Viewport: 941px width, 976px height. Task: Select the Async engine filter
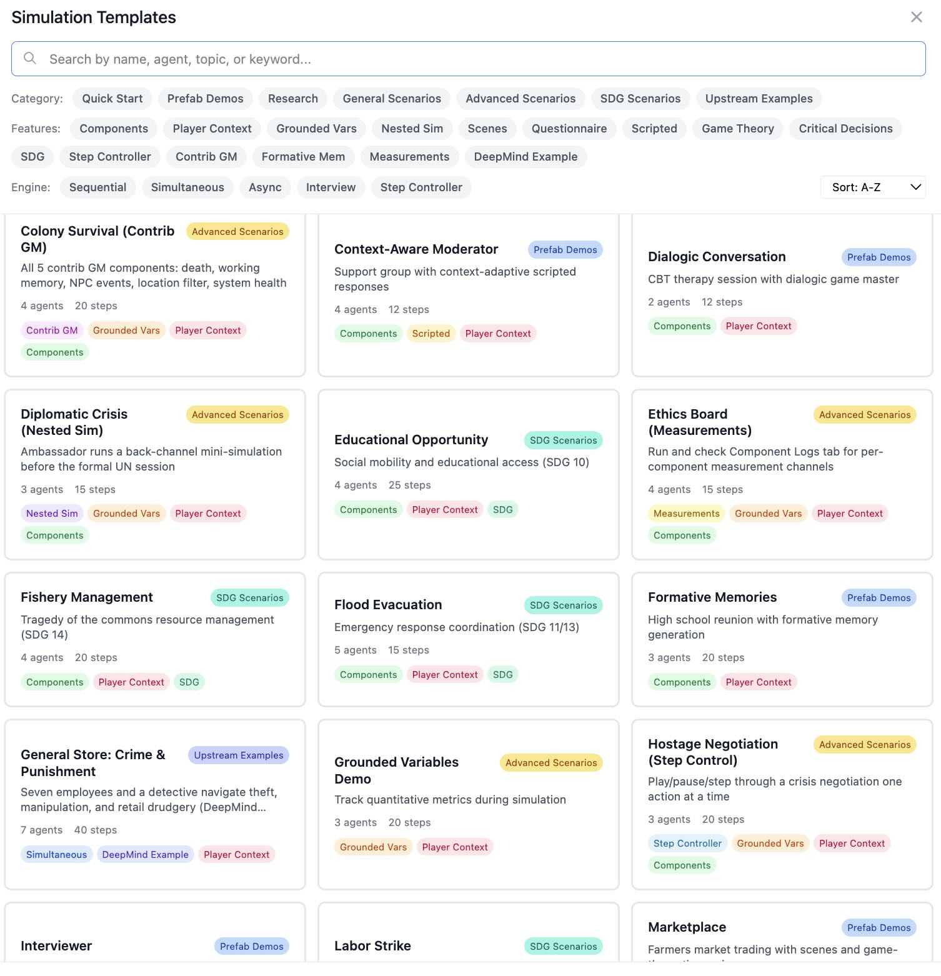point(265,187)
